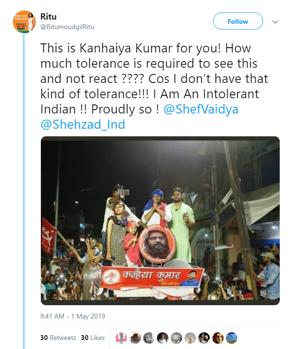Click the Ritu display name

(x=49, y=17)
